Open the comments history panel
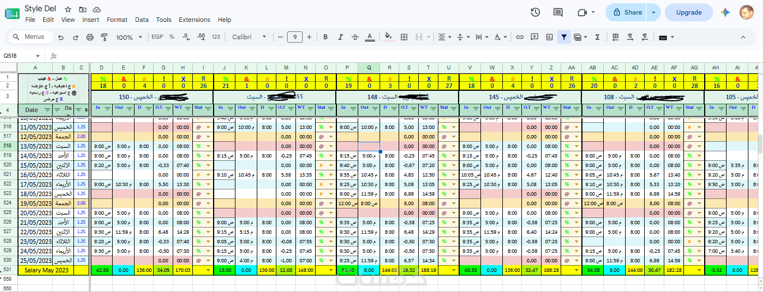 point(558,12)
